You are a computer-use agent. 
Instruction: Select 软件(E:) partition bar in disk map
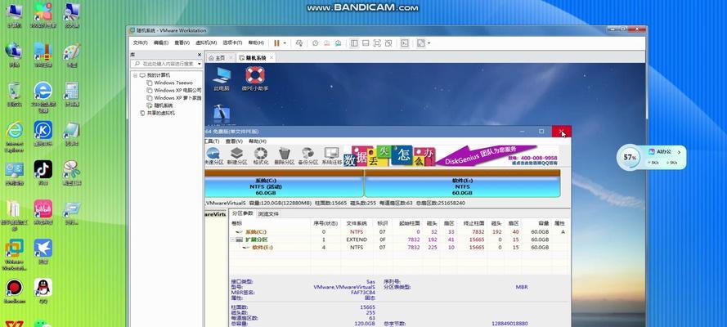point(462,183)
